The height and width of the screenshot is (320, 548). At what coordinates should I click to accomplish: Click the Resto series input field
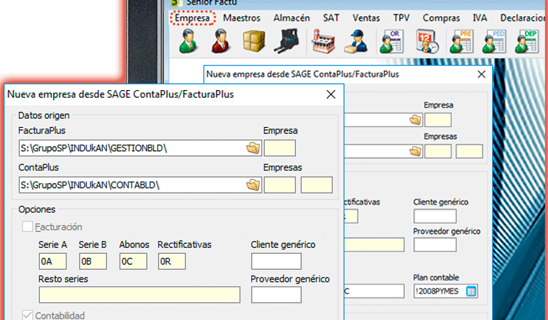click(140, 295)
